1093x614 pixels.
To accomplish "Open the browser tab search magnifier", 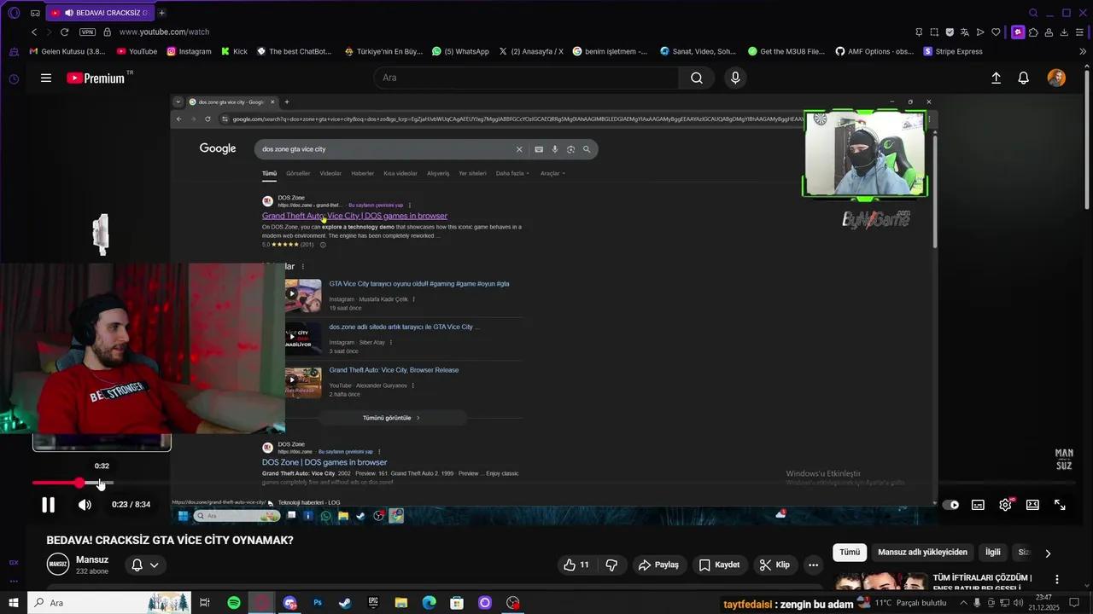I will tap(1033, 13).
